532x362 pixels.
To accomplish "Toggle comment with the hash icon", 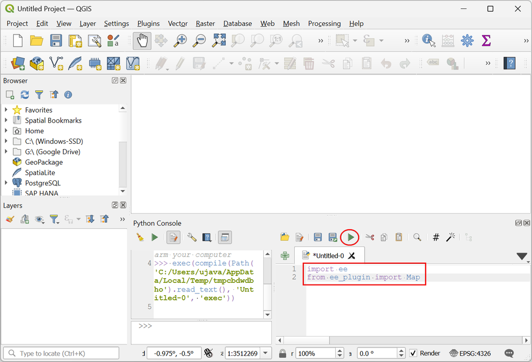I will pos(436,237).
